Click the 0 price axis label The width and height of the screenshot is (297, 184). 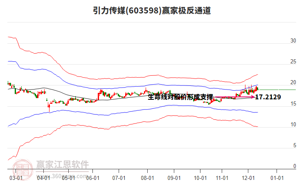click(295, 166)
